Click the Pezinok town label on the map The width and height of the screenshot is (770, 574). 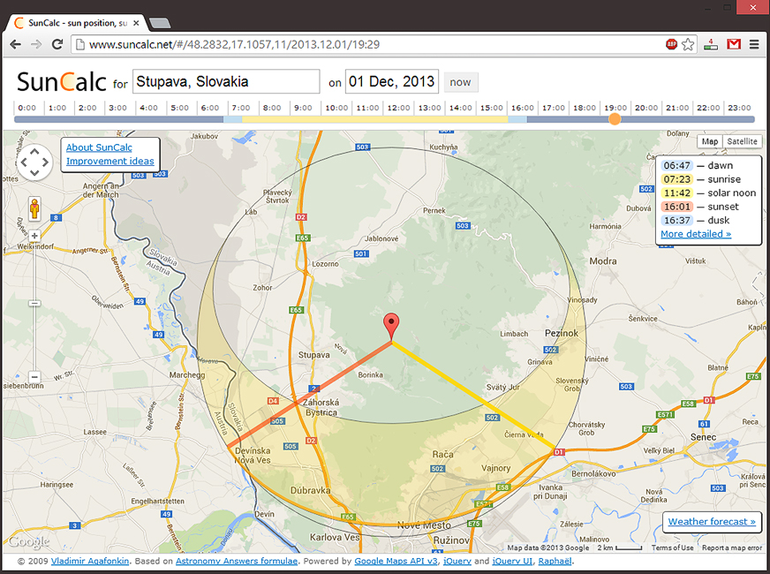(x=562, y=333)
